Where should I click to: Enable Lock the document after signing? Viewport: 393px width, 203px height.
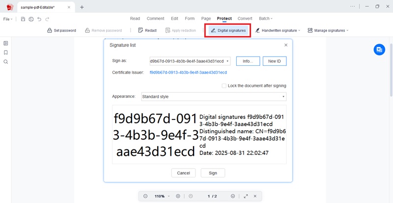pyautogui.click(x=224, y=86)
